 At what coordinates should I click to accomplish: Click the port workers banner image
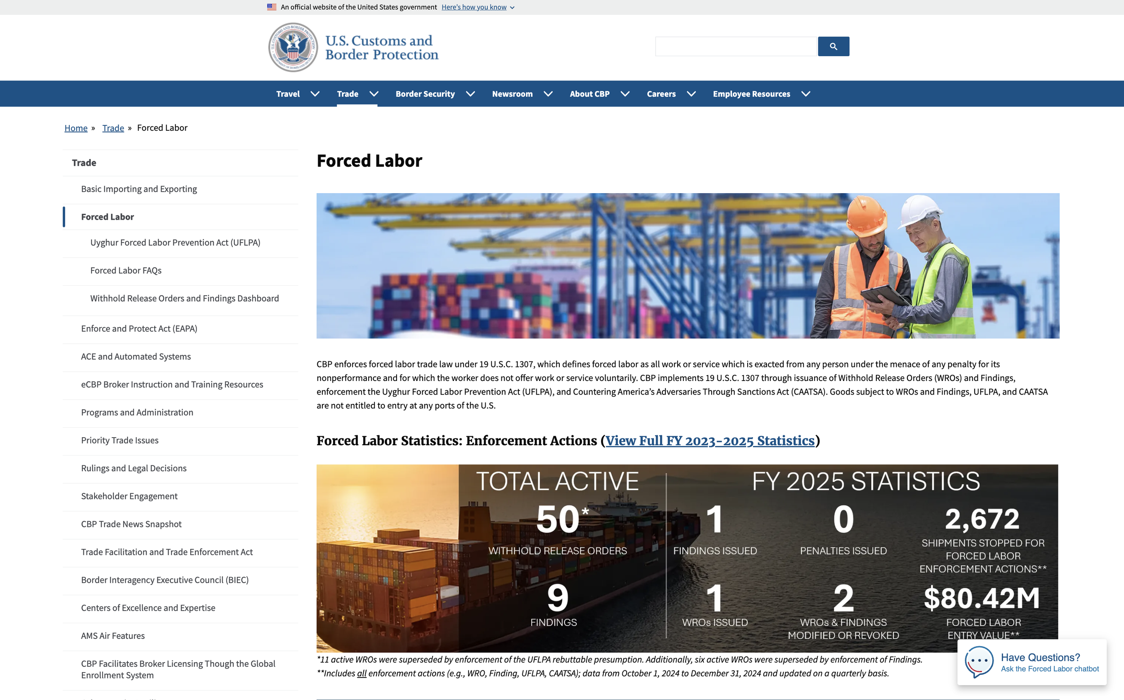click(x=687, y=266)
